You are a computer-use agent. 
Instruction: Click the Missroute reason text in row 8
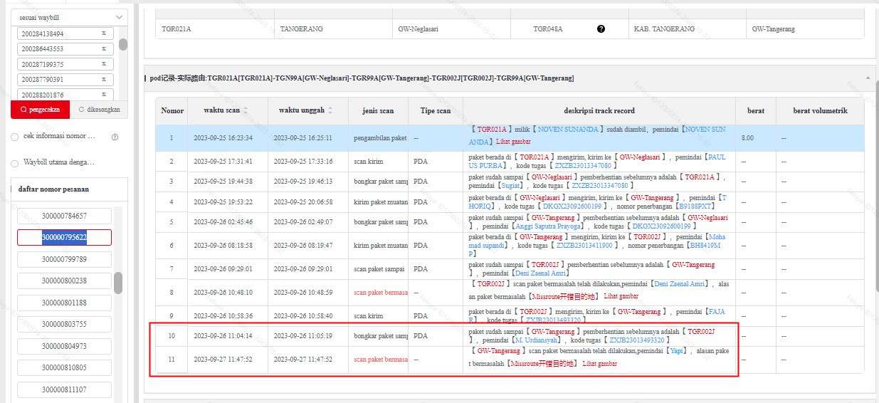[563, 296]
